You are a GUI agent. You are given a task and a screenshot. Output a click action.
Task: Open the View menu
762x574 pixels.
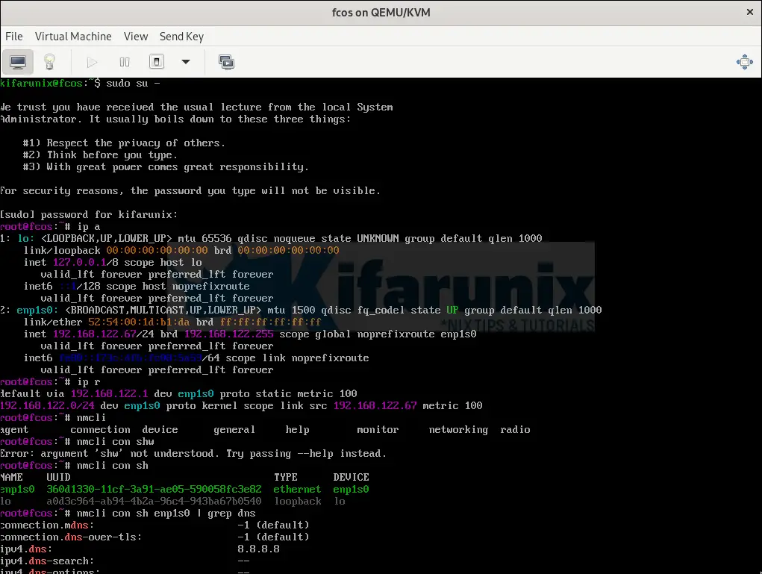136,37
